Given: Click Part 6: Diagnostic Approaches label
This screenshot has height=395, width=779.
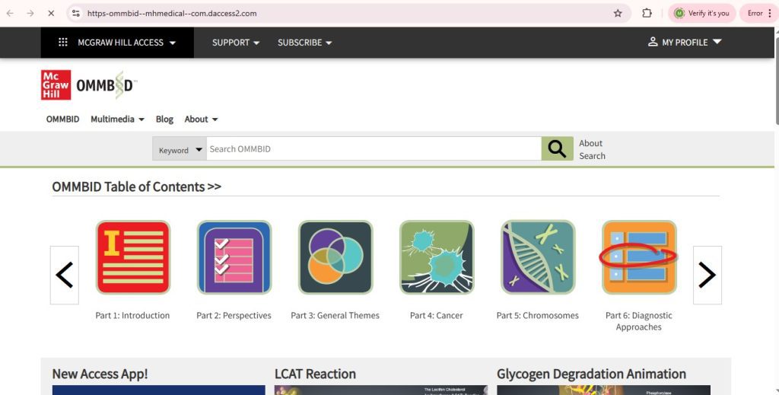Looking at the screenshot, I should tap(639, 321).
